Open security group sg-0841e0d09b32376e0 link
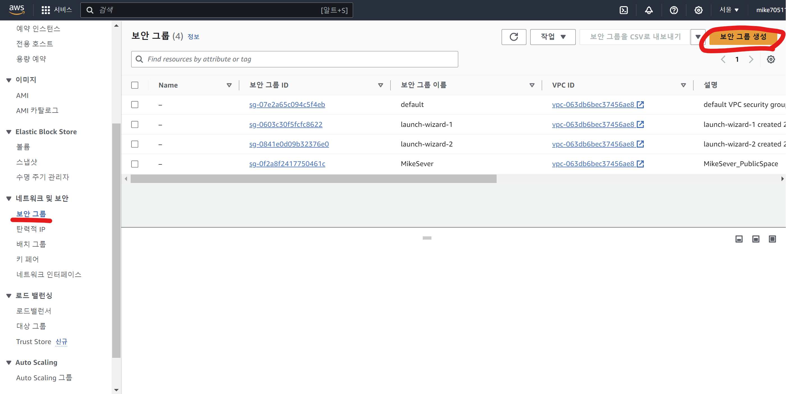786x394 pixels. click(x=289, y=144)
